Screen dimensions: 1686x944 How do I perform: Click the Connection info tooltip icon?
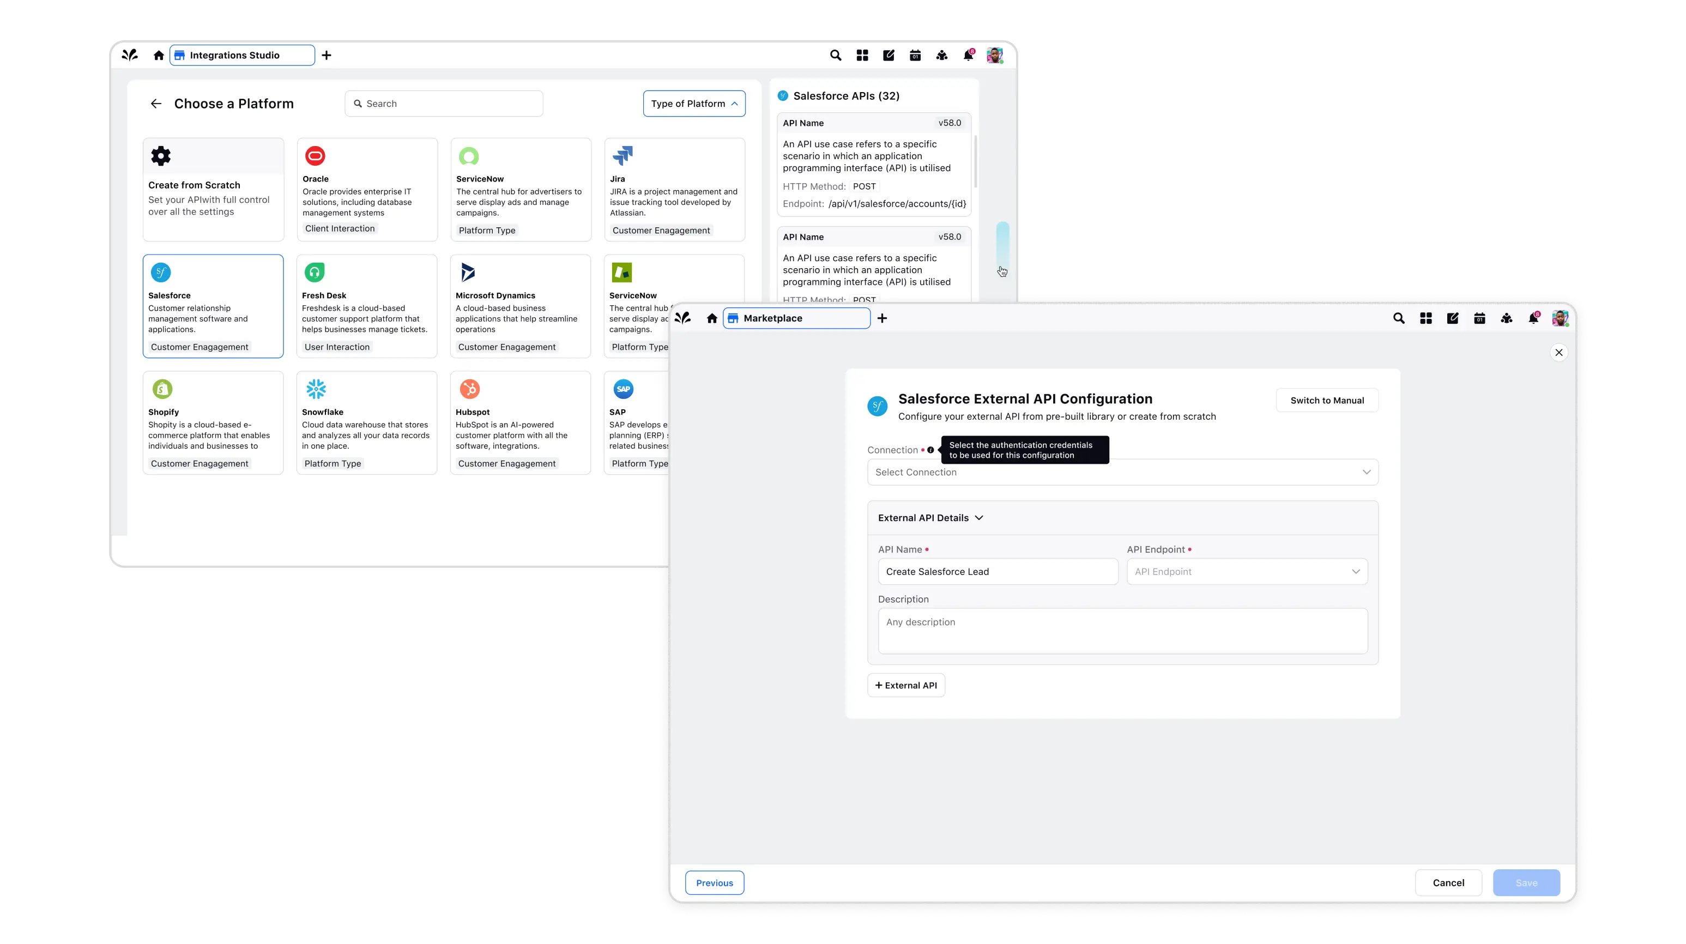click(x=930, y=450)
